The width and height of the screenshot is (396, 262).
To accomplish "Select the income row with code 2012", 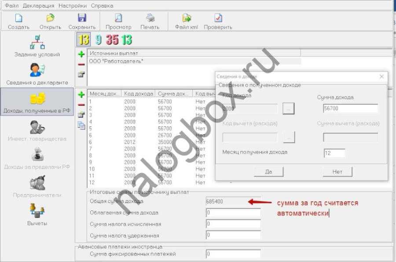I will tap(151, 142).
